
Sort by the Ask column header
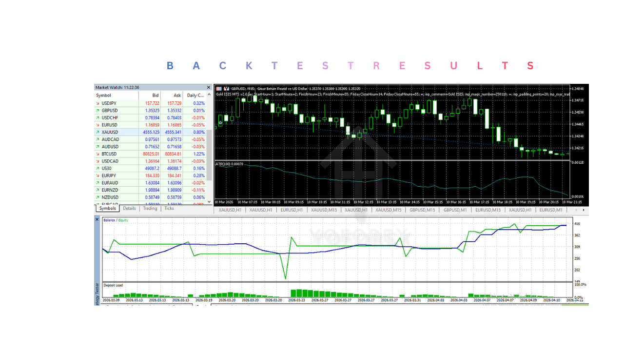[x=172, y=96]
